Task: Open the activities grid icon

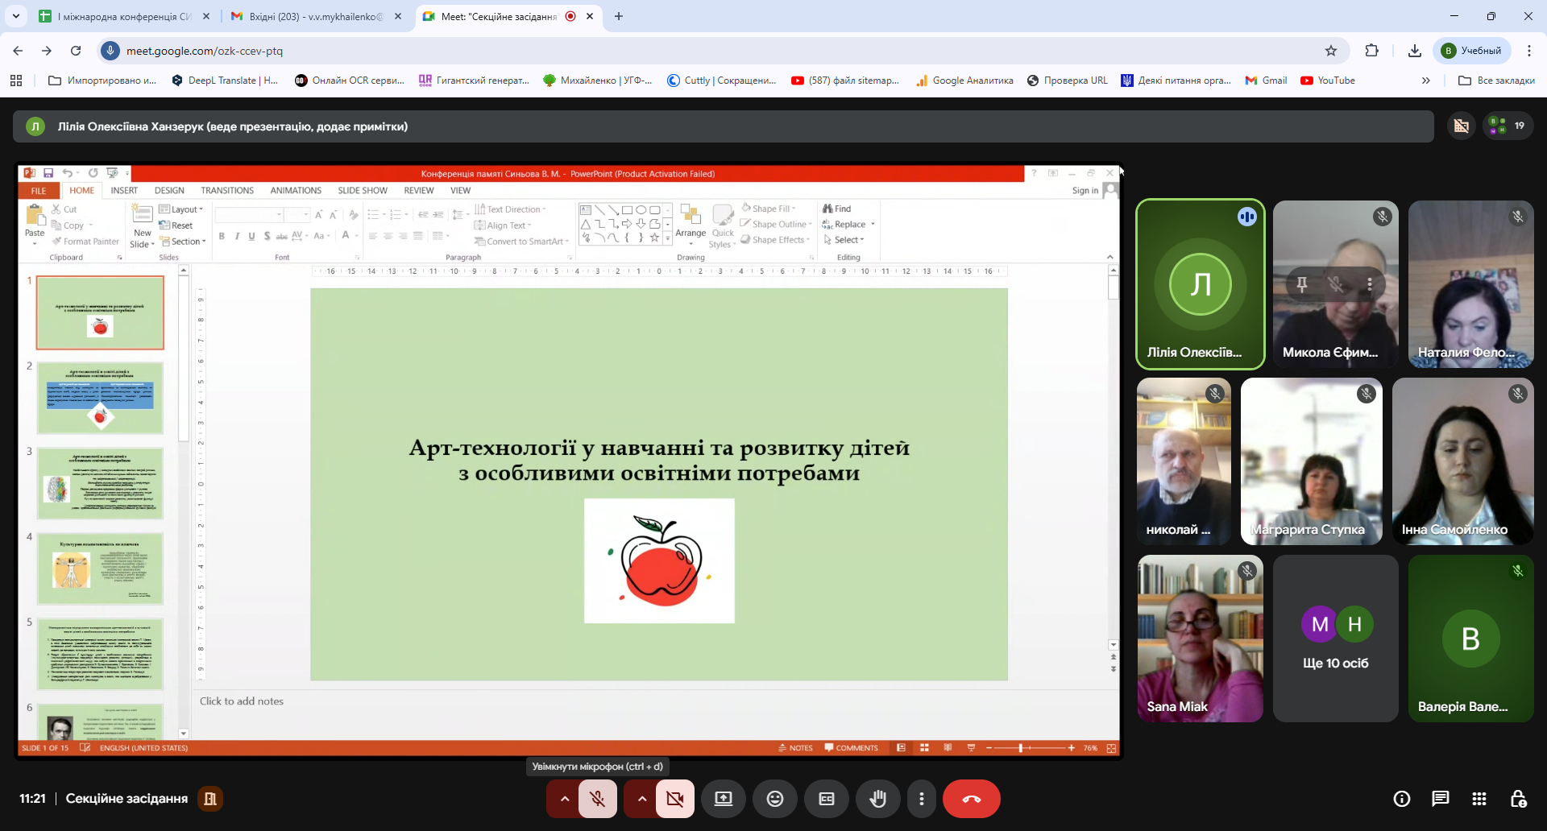Action: pyautogui.click(x=1479, y=799)
